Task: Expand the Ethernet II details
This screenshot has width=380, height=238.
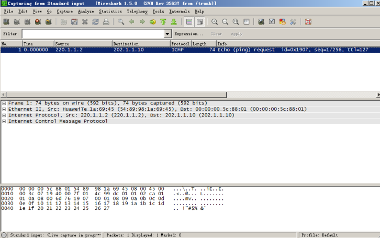Action: (4, 109)
